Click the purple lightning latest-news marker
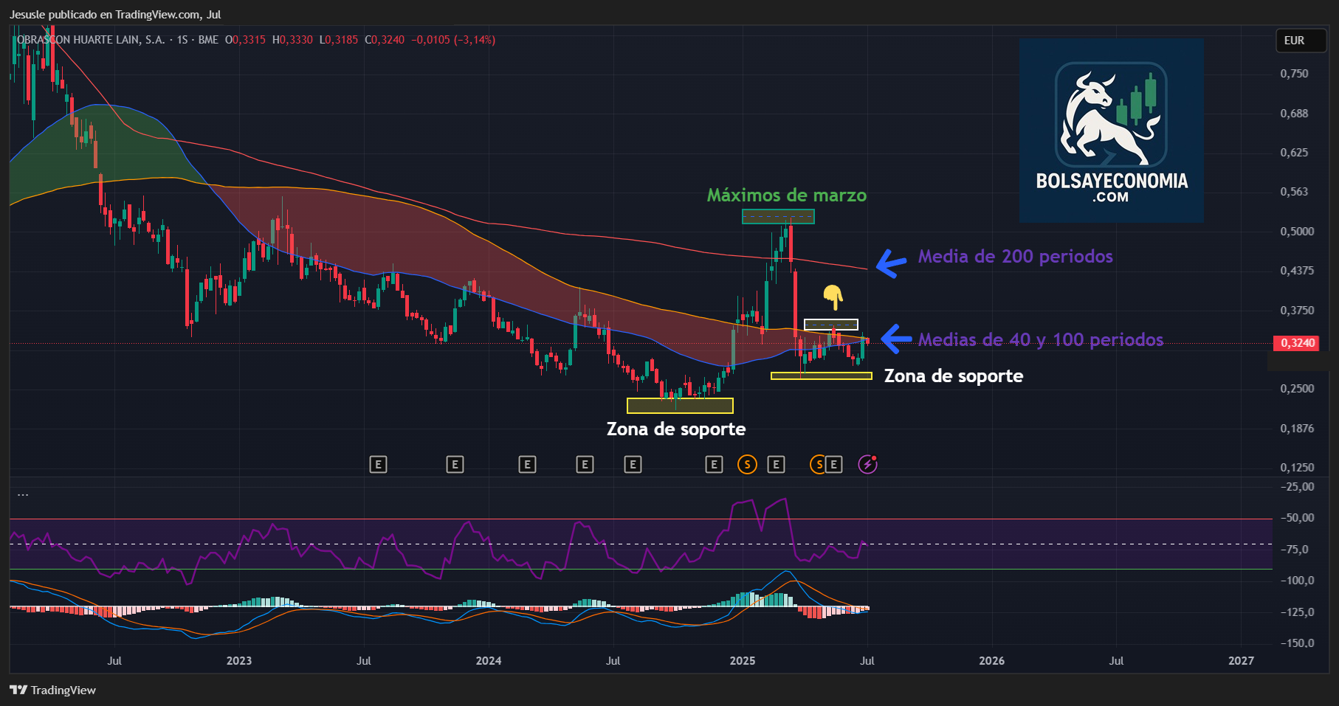The width and height of the screenshot is (1339, 706). 867,464
